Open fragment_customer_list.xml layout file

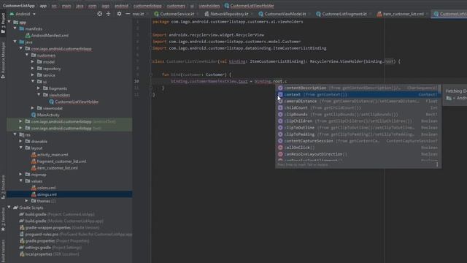[58, 161]
